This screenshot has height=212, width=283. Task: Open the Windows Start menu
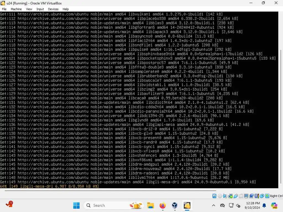point(76,205)
